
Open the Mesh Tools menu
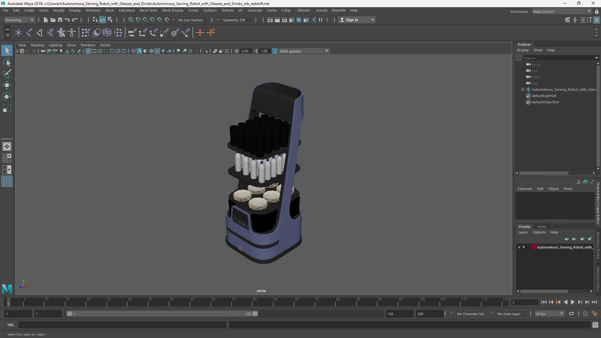point(148,10)
